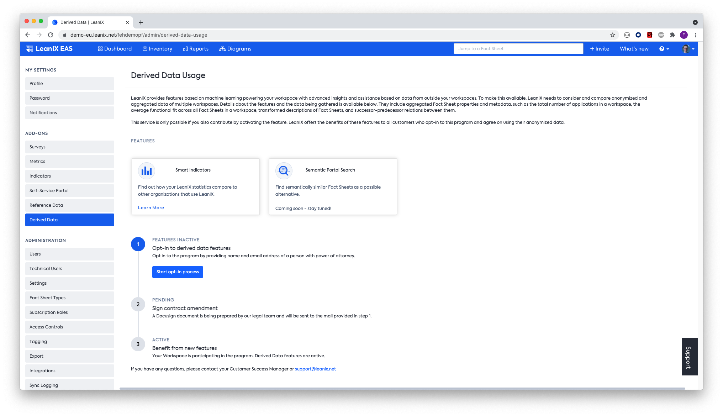723x416 pixels.
Task: Open Self-Service Portal page
Action: click(x=70, y=191)
